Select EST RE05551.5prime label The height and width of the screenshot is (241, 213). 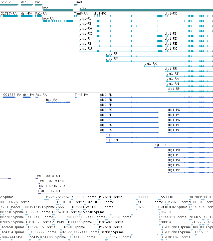[x=83, y=197]
